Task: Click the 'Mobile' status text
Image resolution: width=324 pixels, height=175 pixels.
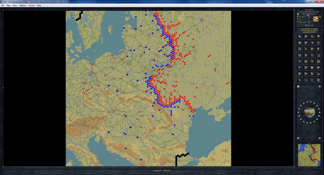Action: [309, 25]
